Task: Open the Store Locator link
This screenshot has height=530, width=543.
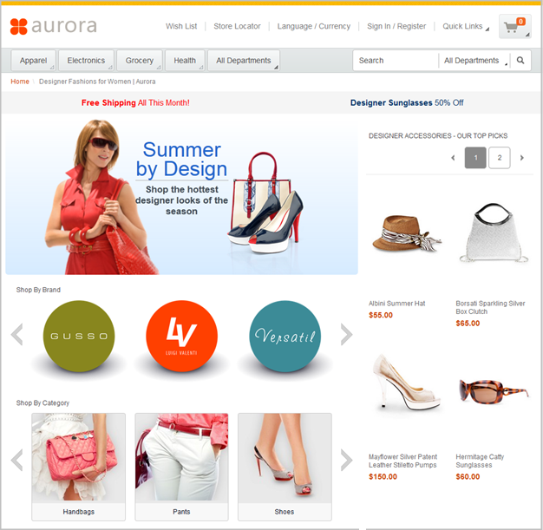Action: point(237,26)
